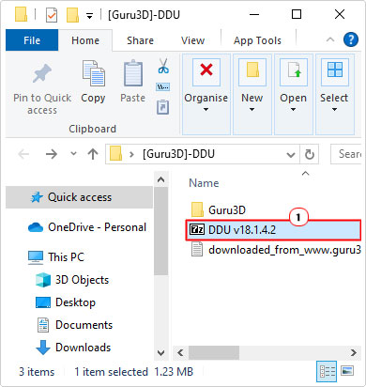This screenshot has height=387, width=366.
Task: Click the navigation pane scroll down arrow
Action: (160, 353)
